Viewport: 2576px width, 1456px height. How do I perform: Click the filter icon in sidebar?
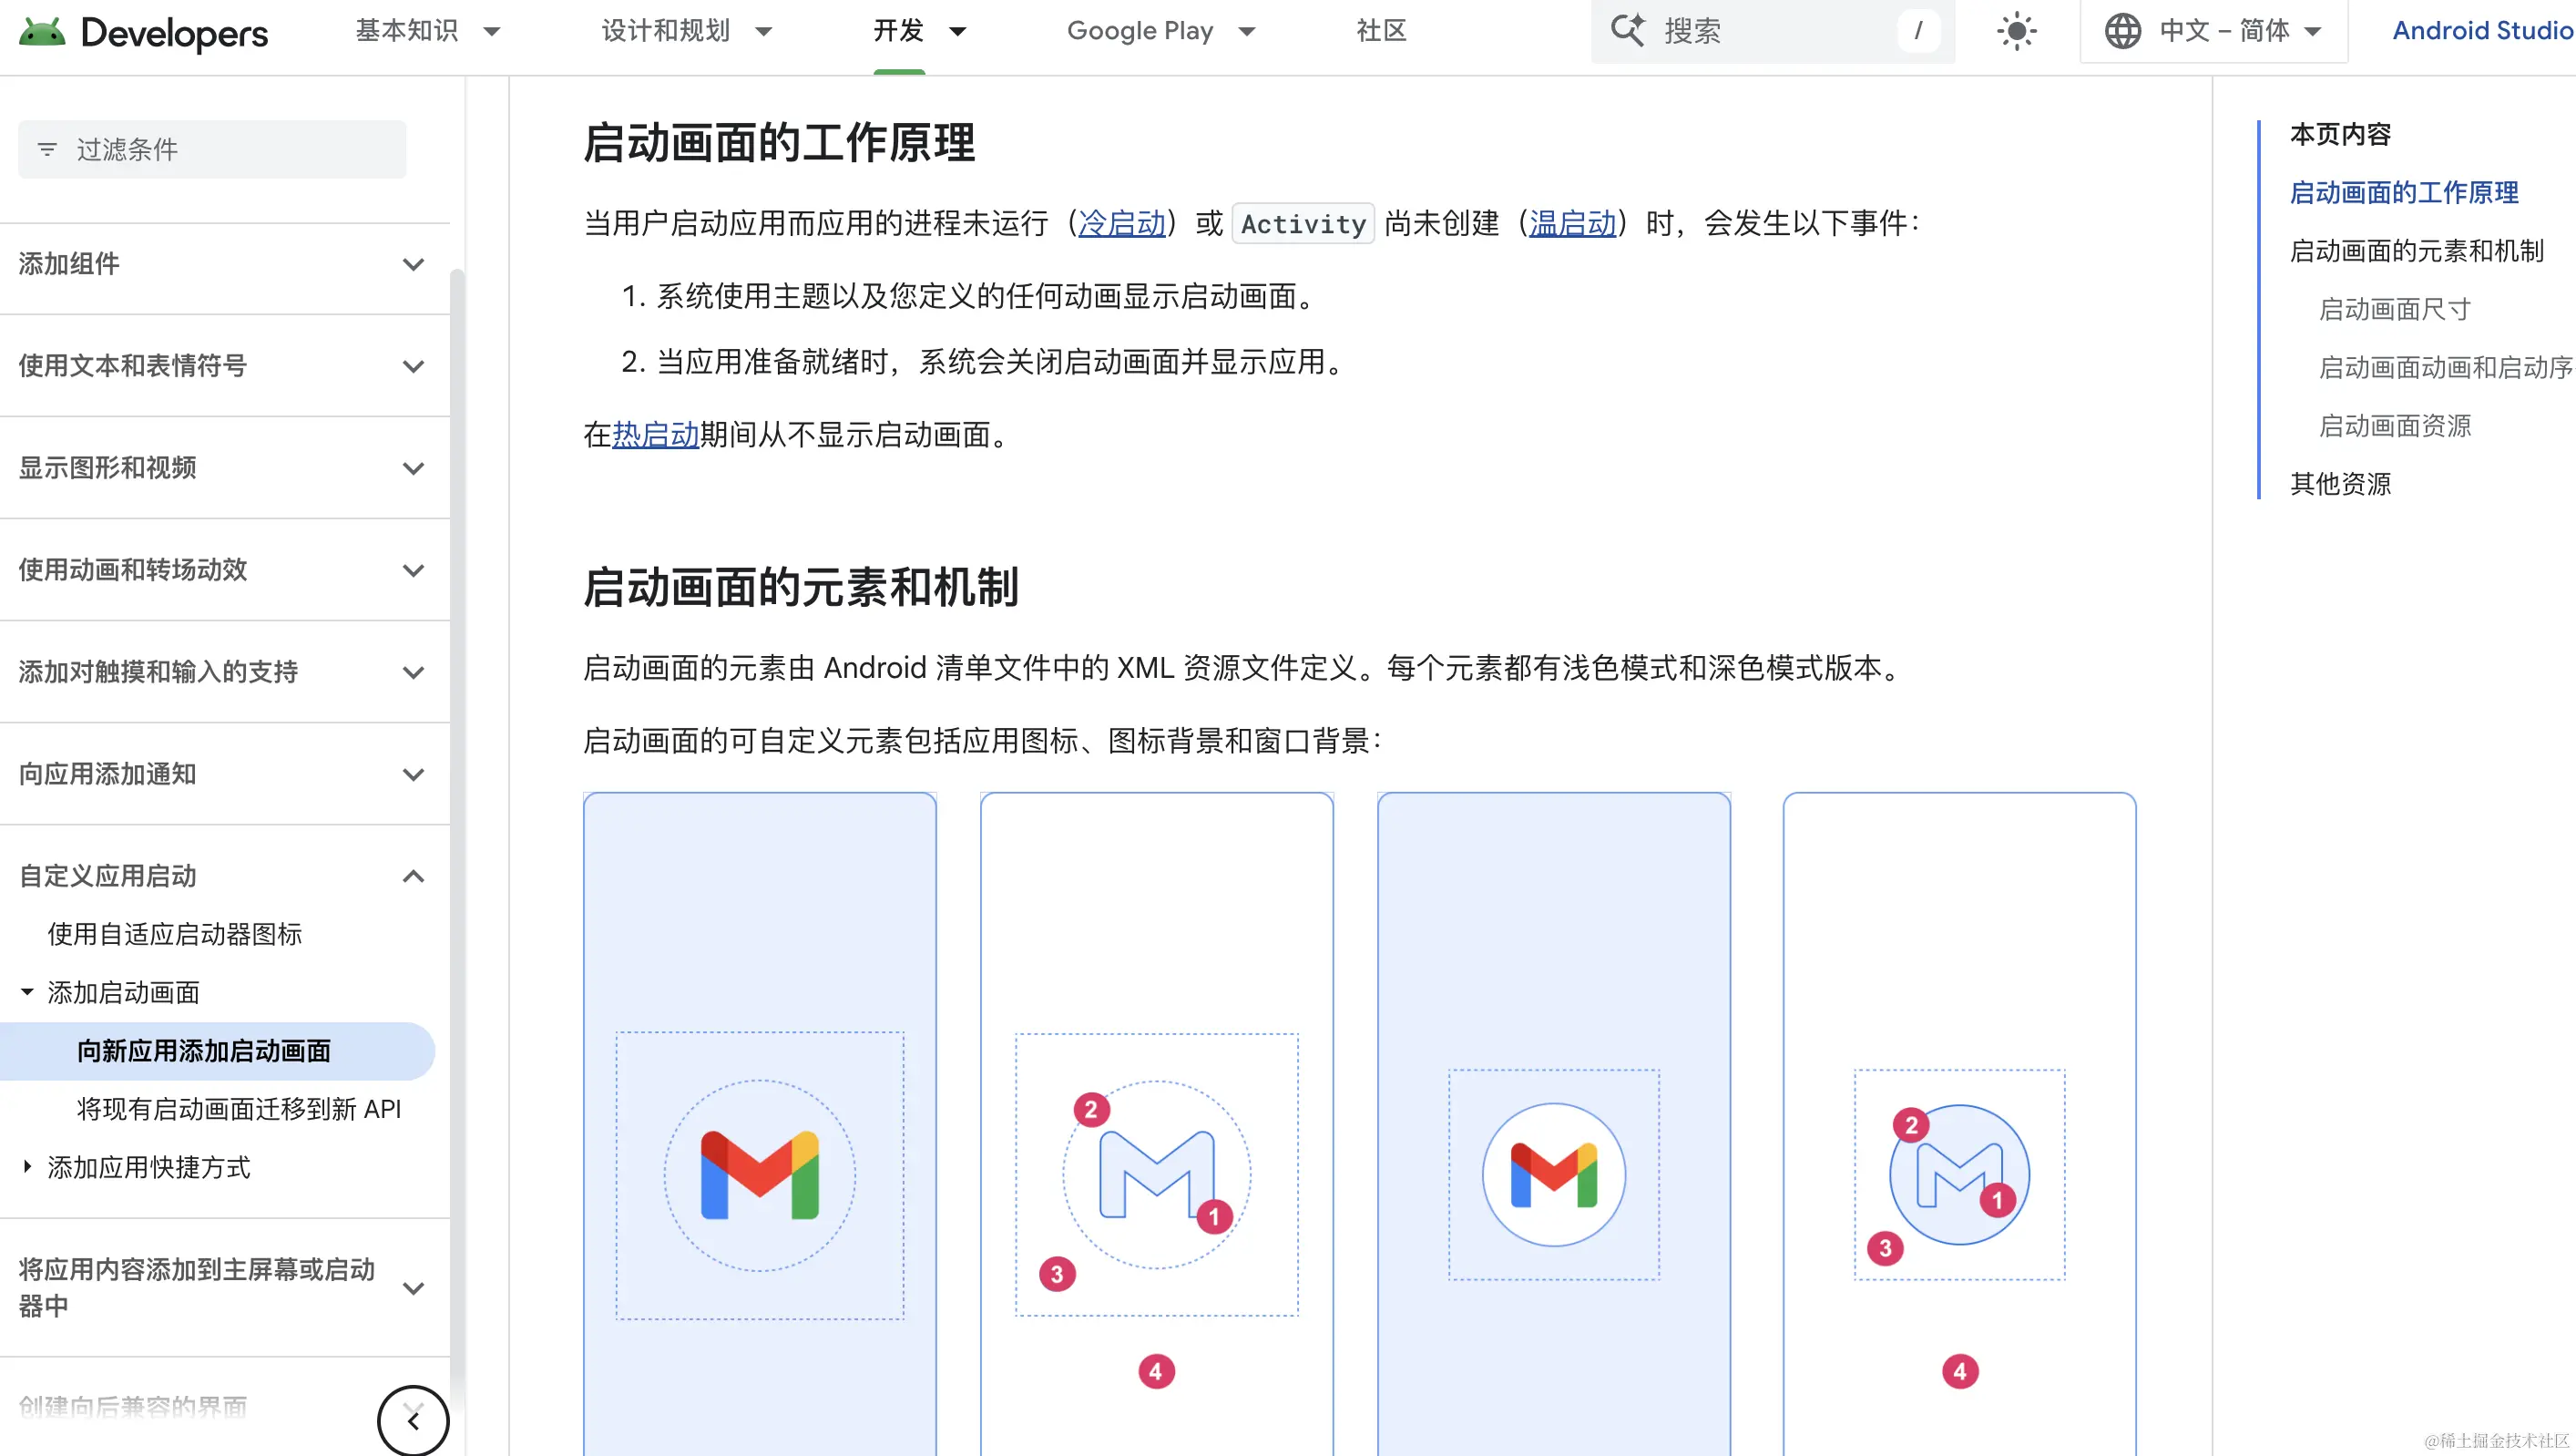(47, 150)
